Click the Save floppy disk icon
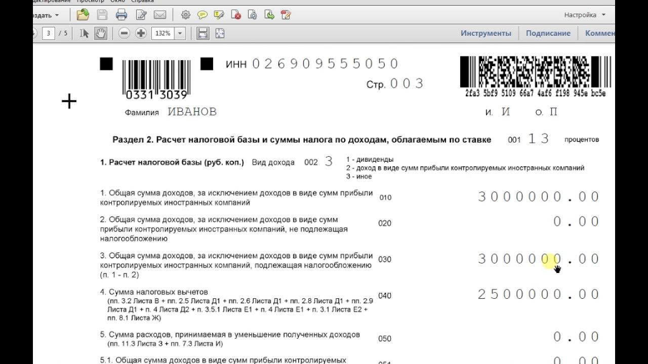 click(102, 15)
